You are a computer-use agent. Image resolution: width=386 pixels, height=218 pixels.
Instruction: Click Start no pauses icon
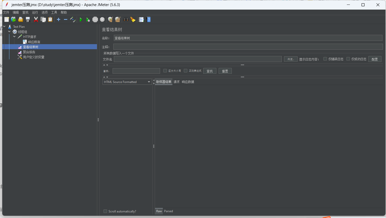click(88, 20)
